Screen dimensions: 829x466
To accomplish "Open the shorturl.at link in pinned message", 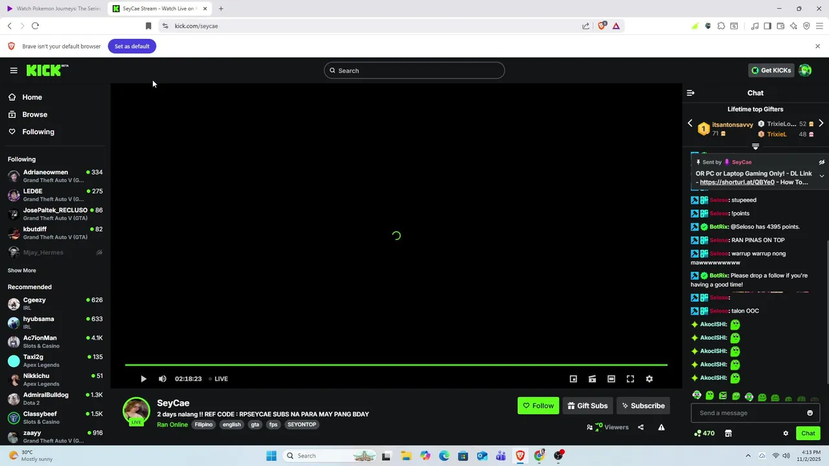I will pos(737,183).
